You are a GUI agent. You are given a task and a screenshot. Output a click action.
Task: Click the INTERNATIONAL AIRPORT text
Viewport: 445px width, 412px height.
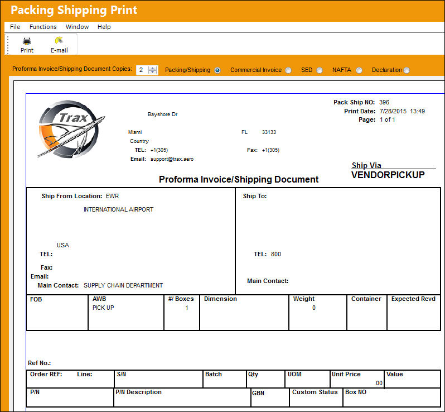click(x=118, y=209)
